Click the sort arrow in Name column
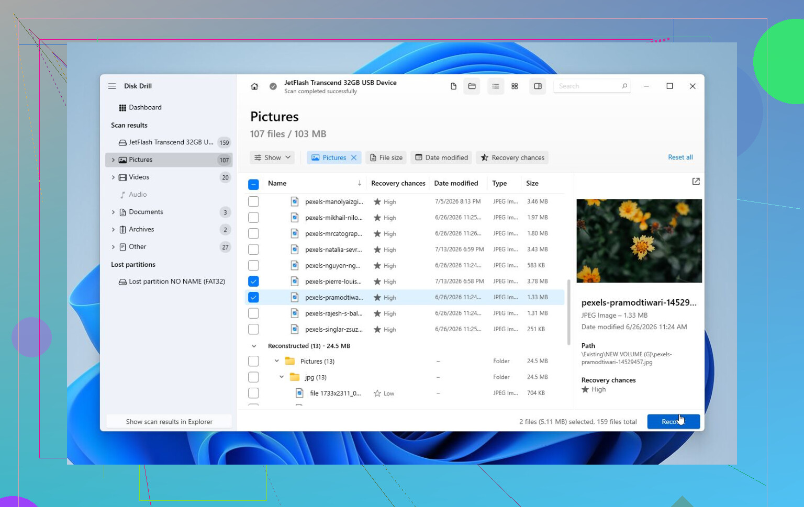The height and width of the screenshot is (507, 804). (360, 183)
